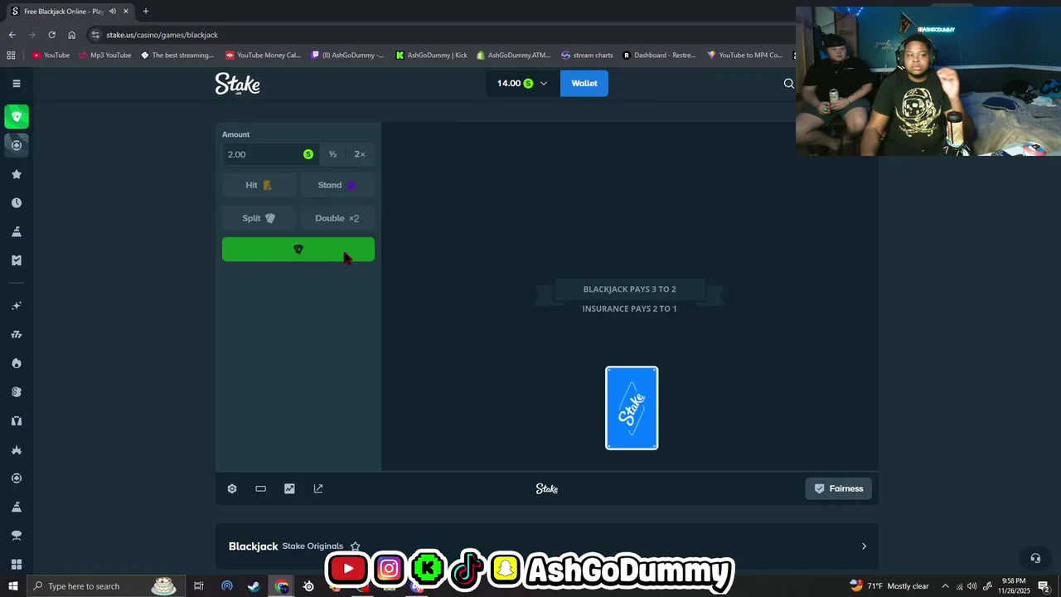Double the bet amount with 2×
This screenshot has height=597, width=1061.
click(360, 154)
